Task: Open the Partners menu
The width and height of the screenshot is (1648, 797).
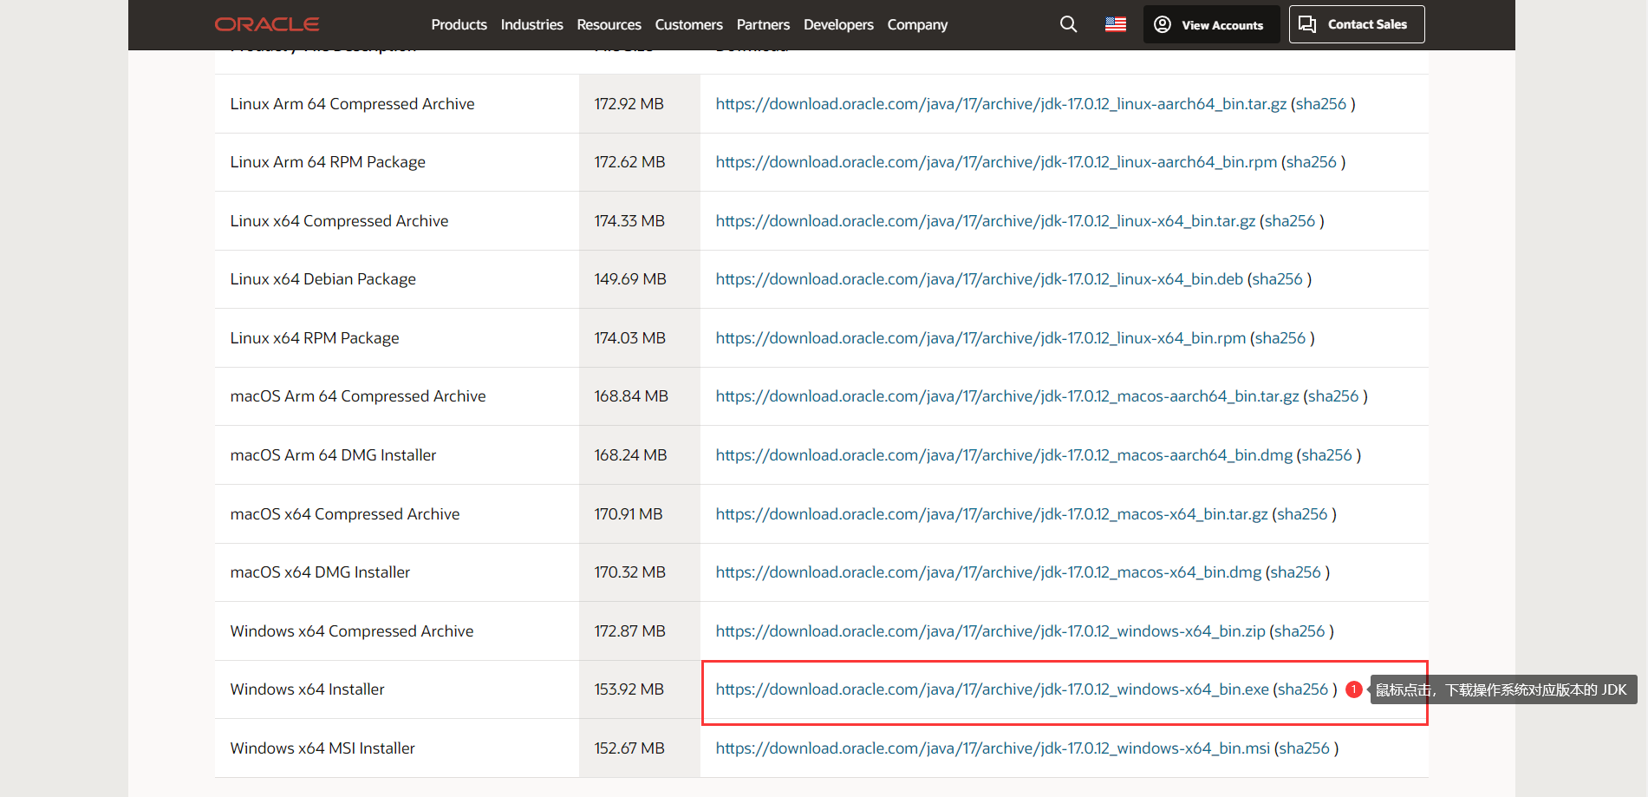Action: tap(763, 25)
